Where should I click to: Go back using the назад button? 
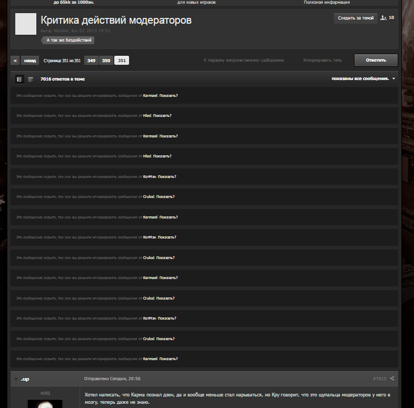[30, 61]
